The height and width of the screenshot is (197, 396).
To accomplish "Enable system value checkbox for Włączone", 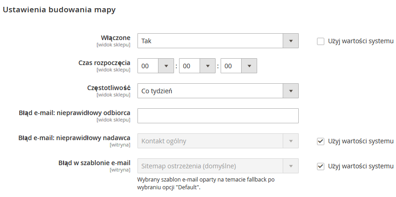I will pos(321,41).
